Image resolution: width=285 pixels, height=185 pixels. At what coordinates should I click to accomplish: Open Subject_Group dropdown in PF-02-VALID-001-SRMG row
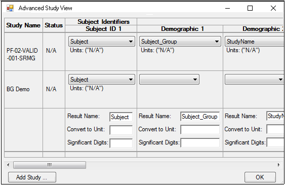(x=180, y=42)
